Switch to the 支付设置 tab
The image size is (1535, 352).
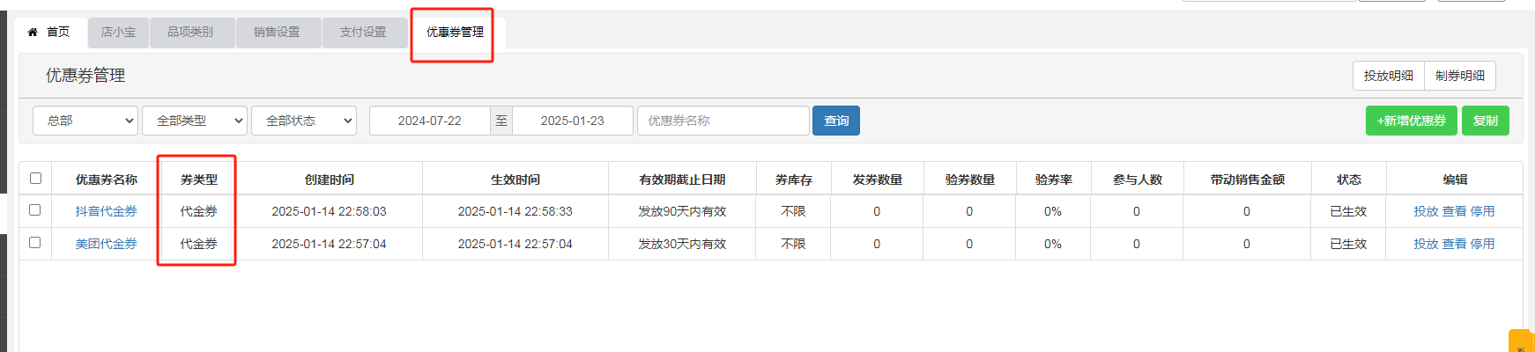point(363,33)
